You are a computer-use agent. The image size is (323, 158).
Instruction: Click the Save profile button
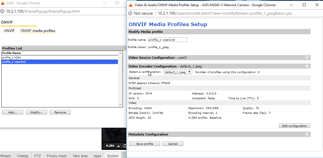[145, 144]
